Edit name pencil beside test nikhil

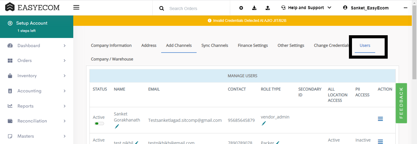pos(137,143)
